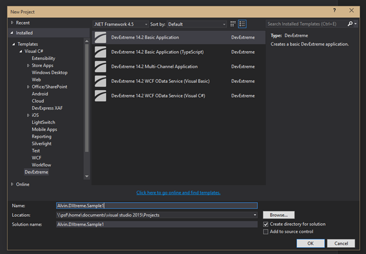The width and height of the screenshot is (366, 254).
Task: Collapse the Installed section
Action: tap(12, 33)
